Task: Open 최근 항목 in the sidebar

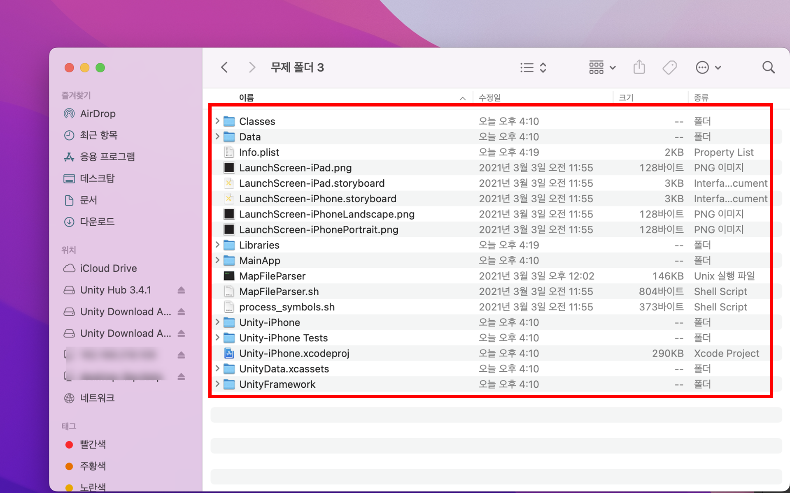Action: pos(98,135)
